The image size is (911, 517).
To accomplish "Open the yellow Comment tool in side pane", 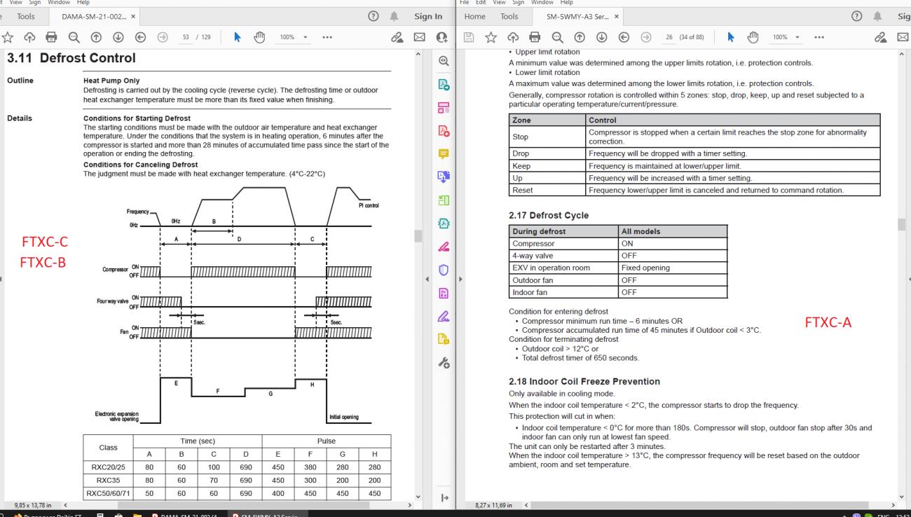I will tap(442, 154).
